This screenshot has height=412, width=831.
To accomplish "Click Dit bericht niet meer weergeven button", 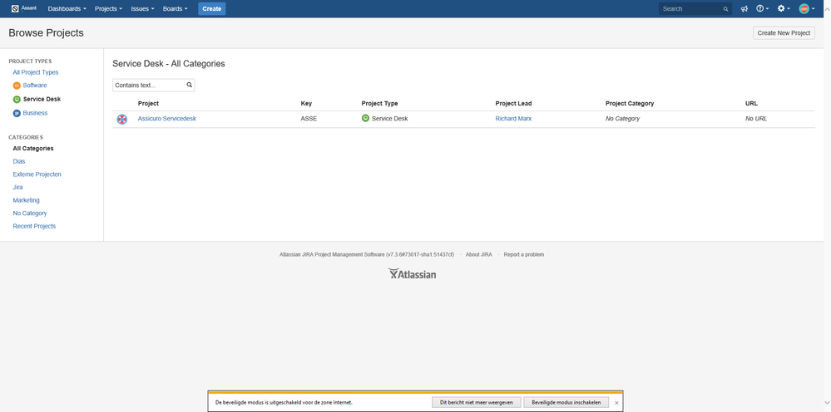I will click(477, 403).
